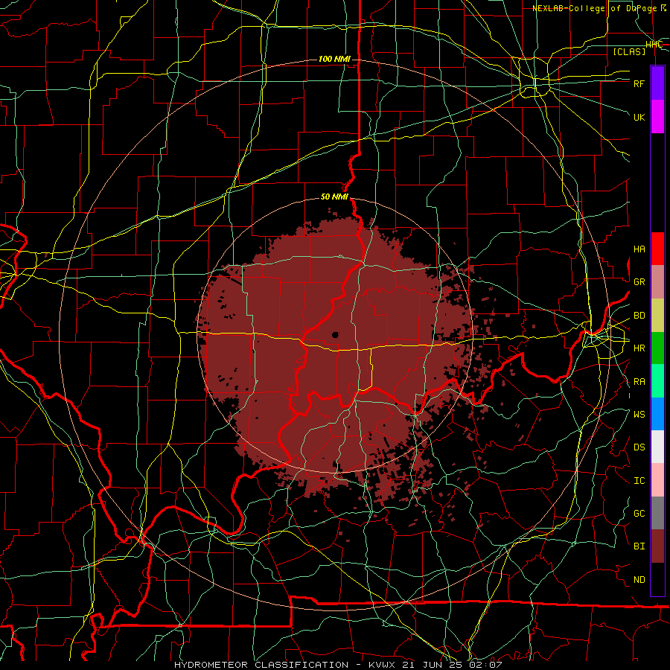Select the GR legend color block

coord(657,282)
